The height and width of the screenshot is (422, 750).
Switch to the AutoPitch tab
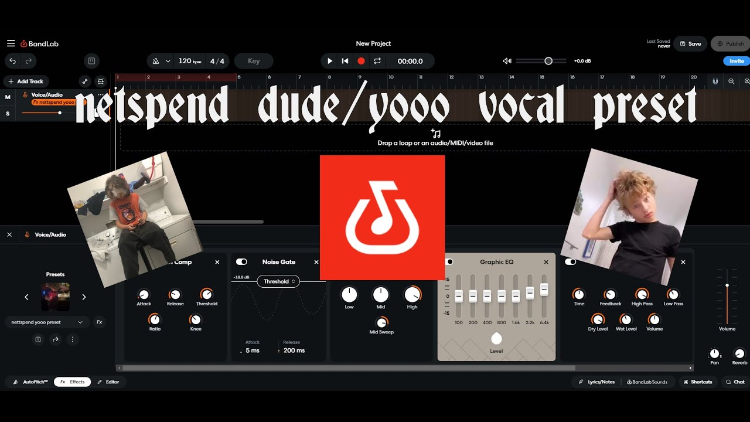30,382
